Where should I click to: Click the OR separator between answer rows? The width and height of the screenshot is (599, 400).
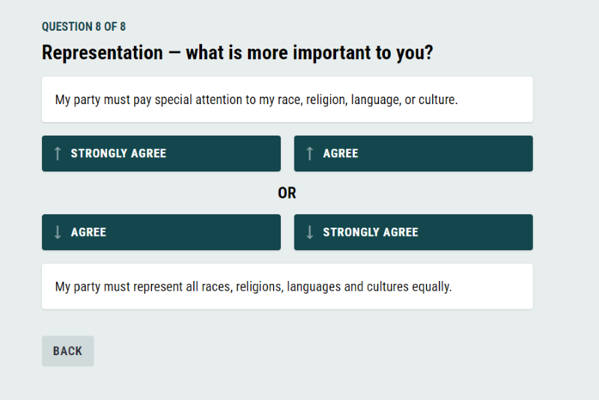[287, 193]
